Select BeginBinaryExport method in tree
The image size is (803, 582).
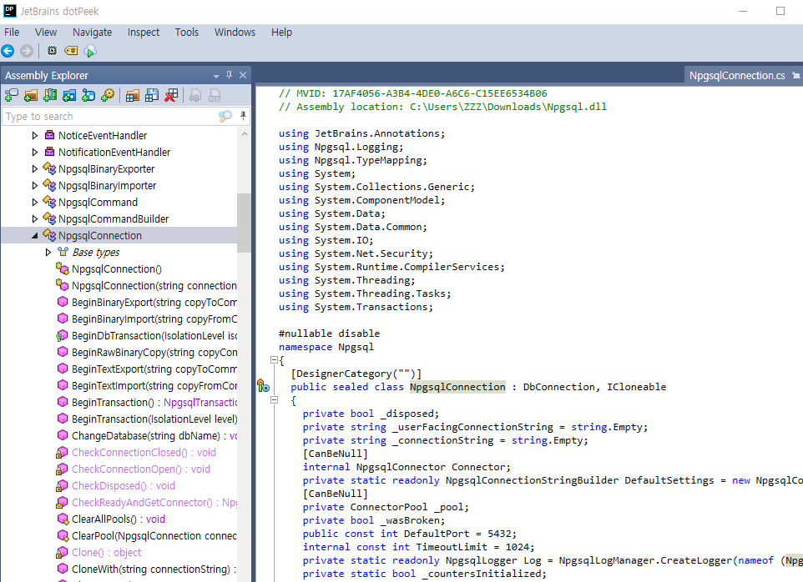click(x=154, y=302)
